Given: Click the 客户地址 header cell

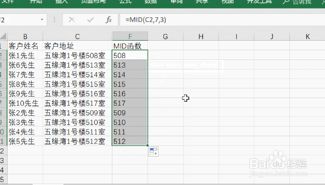Looking at the screenshot, I should [x=77, y=46].
